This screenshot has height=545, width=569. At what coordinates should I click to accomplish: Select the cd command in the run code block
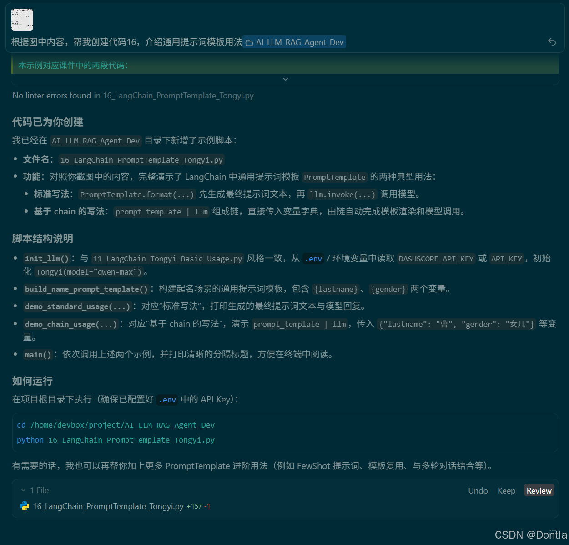(x=116, y=425)
